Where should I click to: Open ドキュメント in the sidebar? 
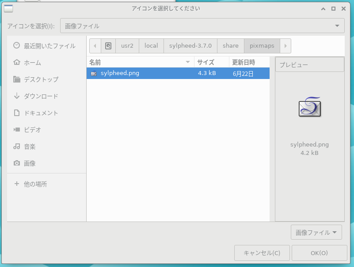(47, 113)
